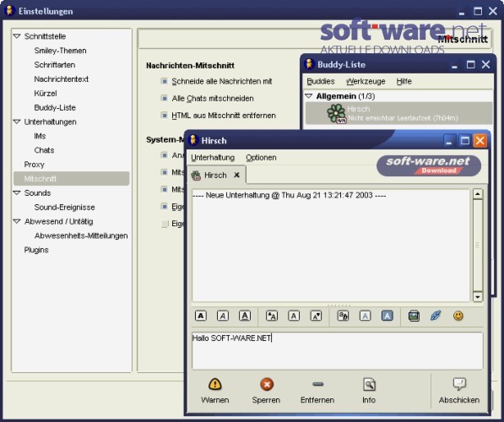Click the Gaim icon in Buddy-Liste title bar
504x422 pixels.
coord(309,64)
